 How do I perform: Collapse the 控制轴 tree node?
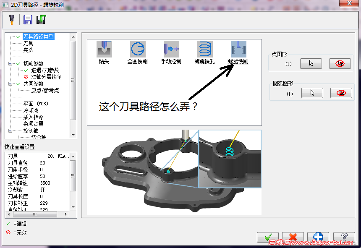click(x=10, y=131)
